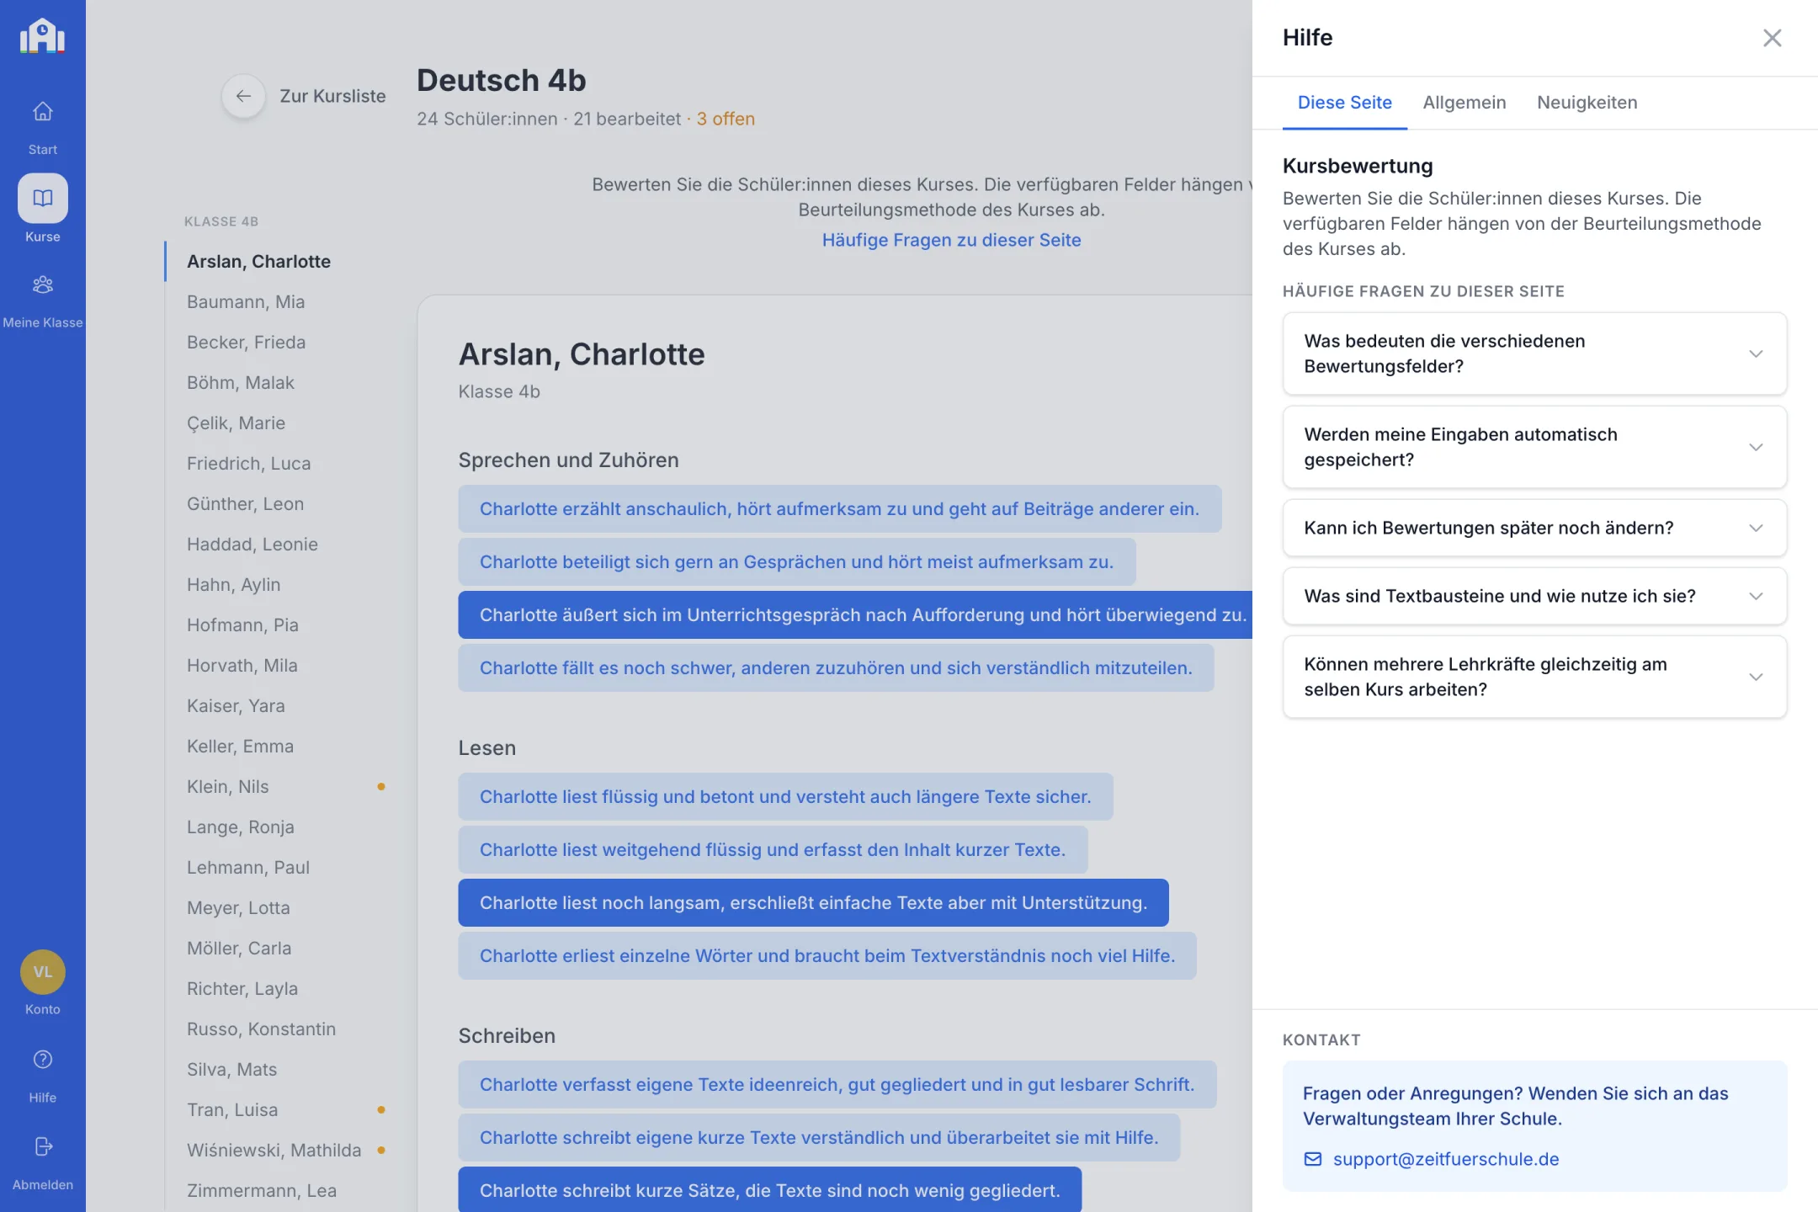
Task: Expand 'Was sind Textbausteine und wie nutze ich sie?'
Action: [1534, 596]
